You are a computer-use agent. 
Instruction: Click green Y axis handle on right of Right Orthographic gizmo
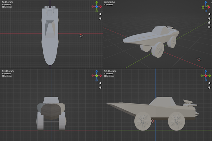[x=210, y=75]
